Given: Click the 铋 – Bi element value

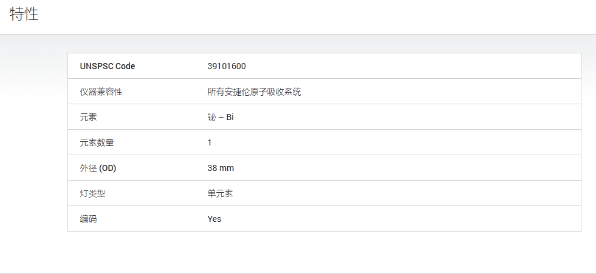Looking at the screenshot, I should 221,117.
